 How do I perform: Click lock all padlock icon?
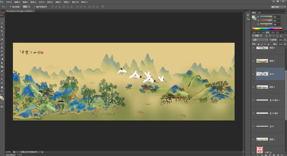(x=269, y=44)
